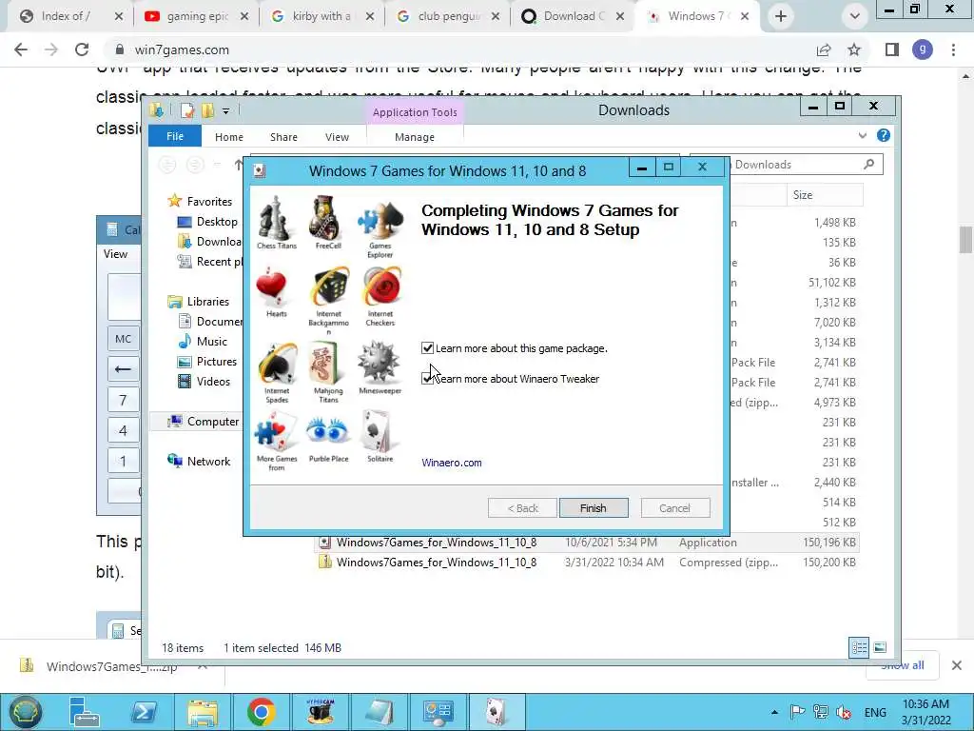
Task: Select Network in navigation pane
Action: coord(199,462)
